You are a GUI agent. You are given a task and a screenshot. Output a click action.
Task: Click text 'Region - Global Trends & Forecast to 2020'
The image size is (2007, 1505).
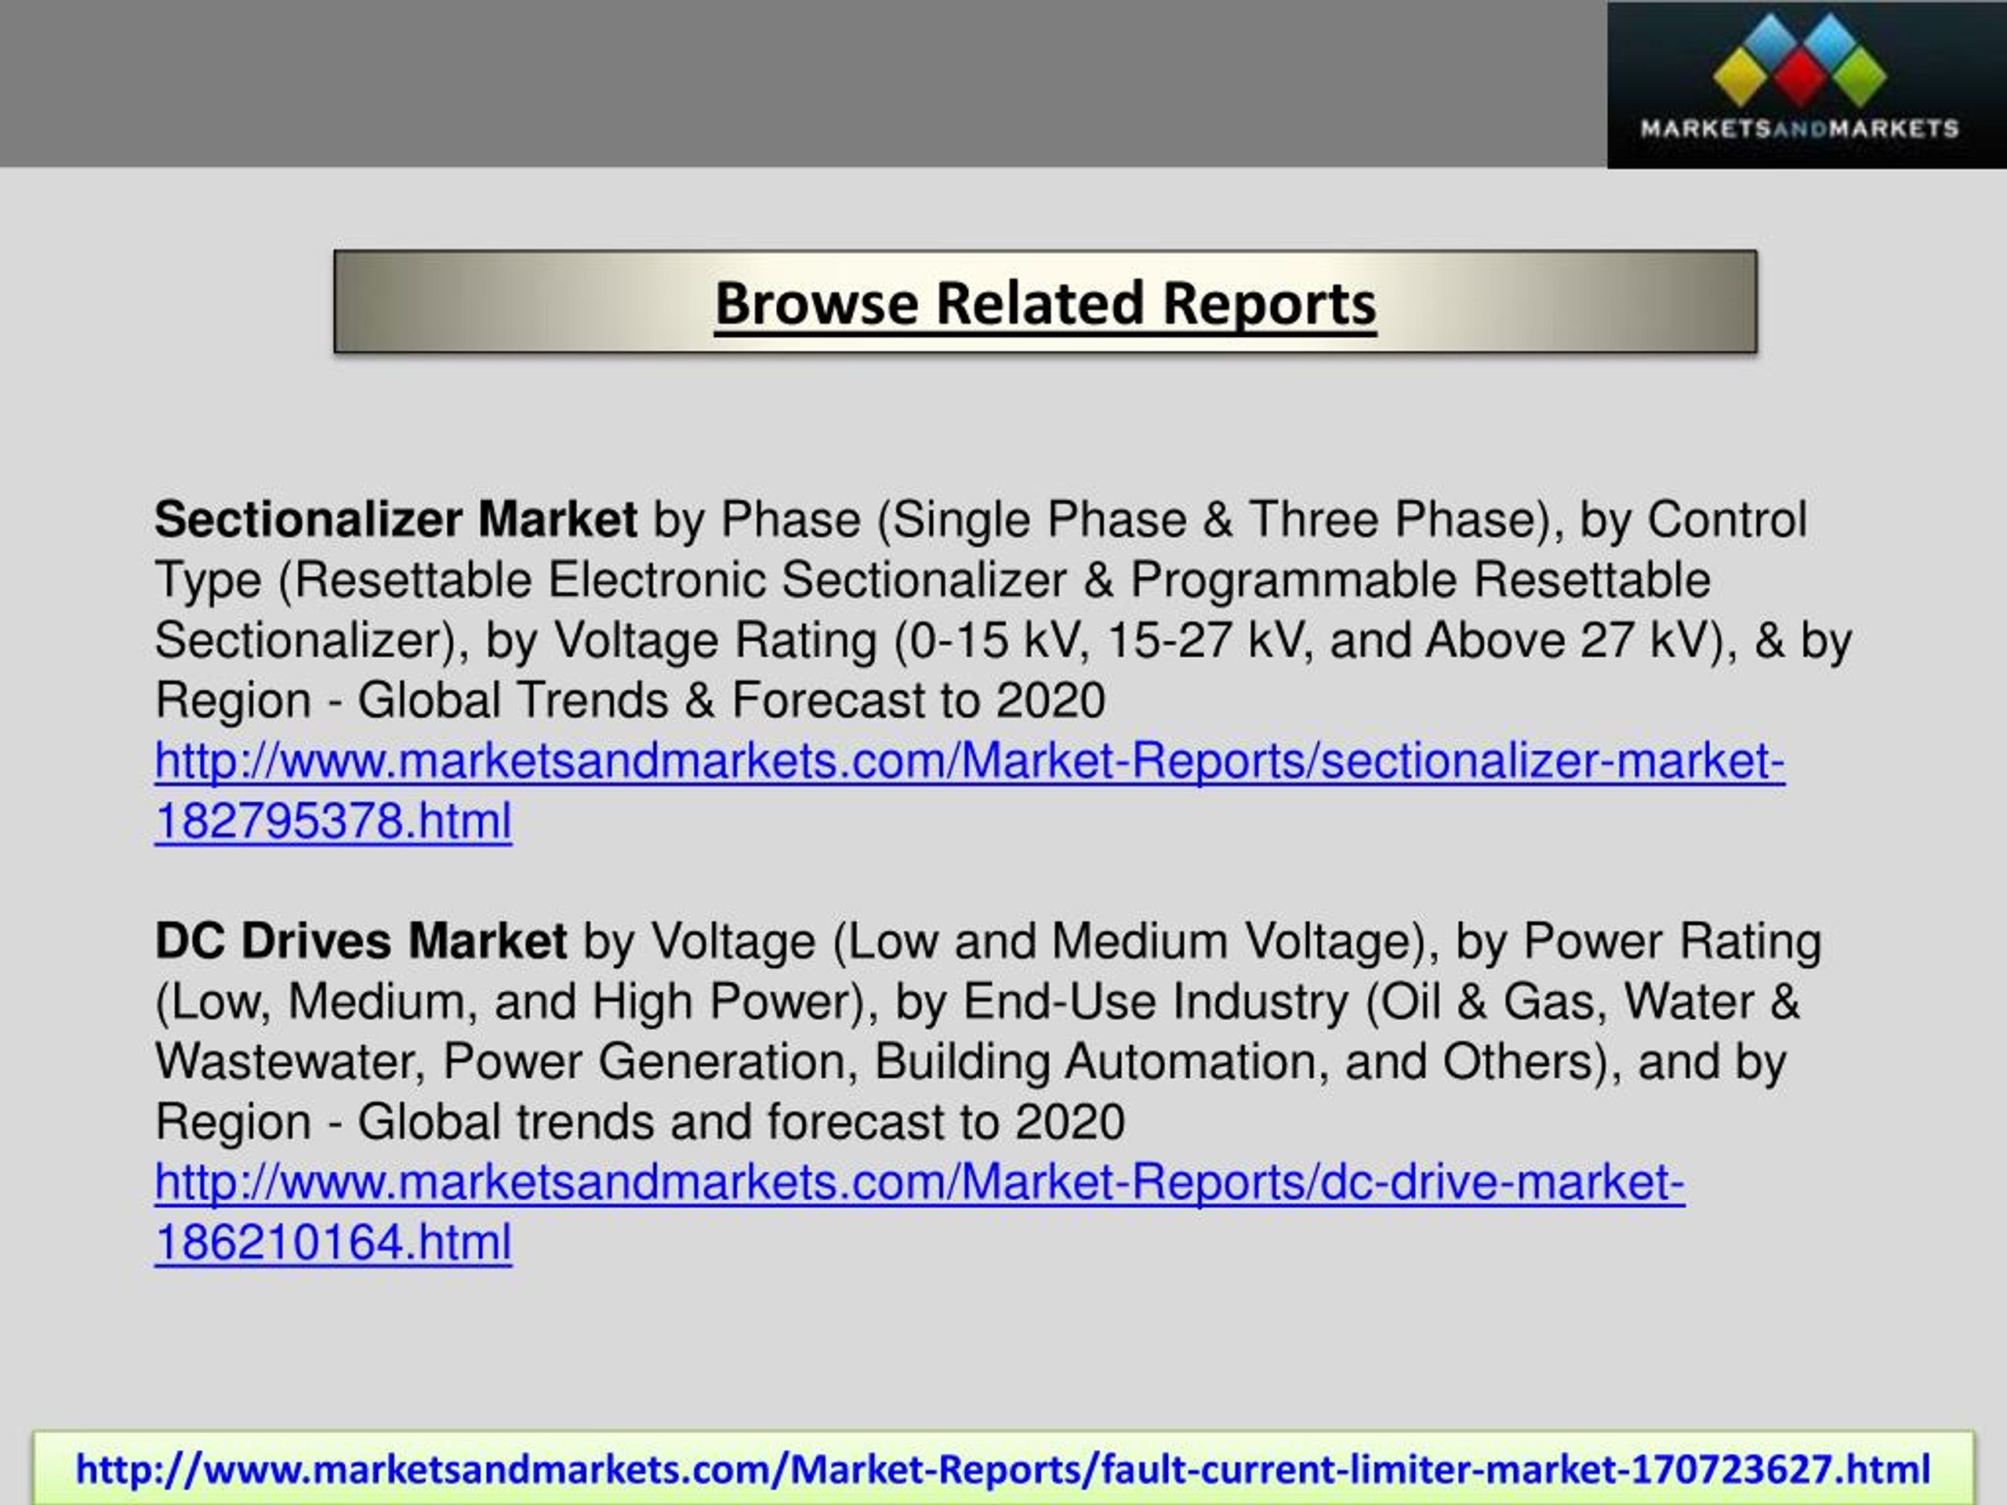[x=630, y=700]
